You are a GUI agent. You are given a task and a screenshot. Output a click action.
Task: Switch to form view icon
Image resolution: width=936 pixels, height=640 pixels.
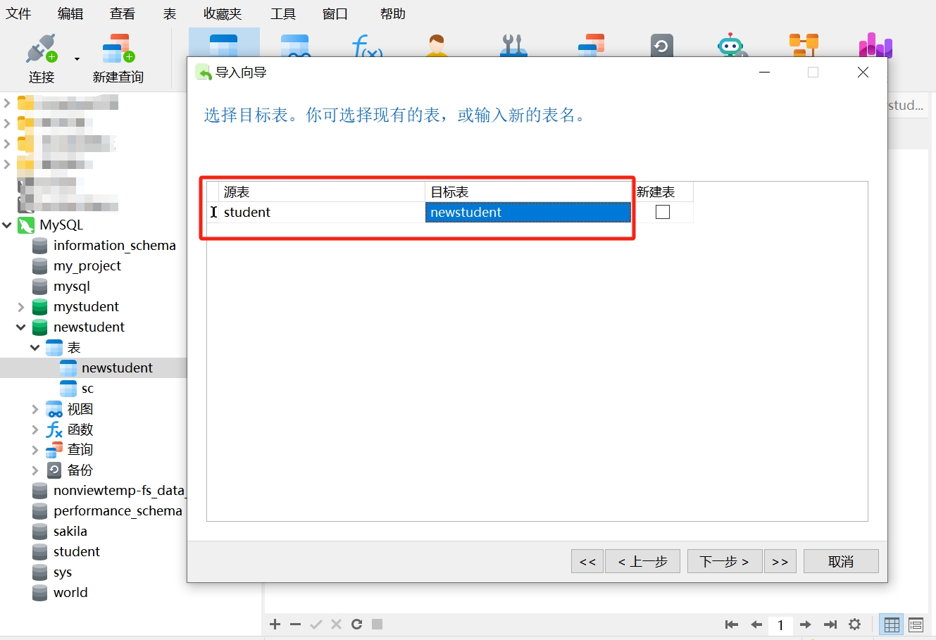point(916,625)
